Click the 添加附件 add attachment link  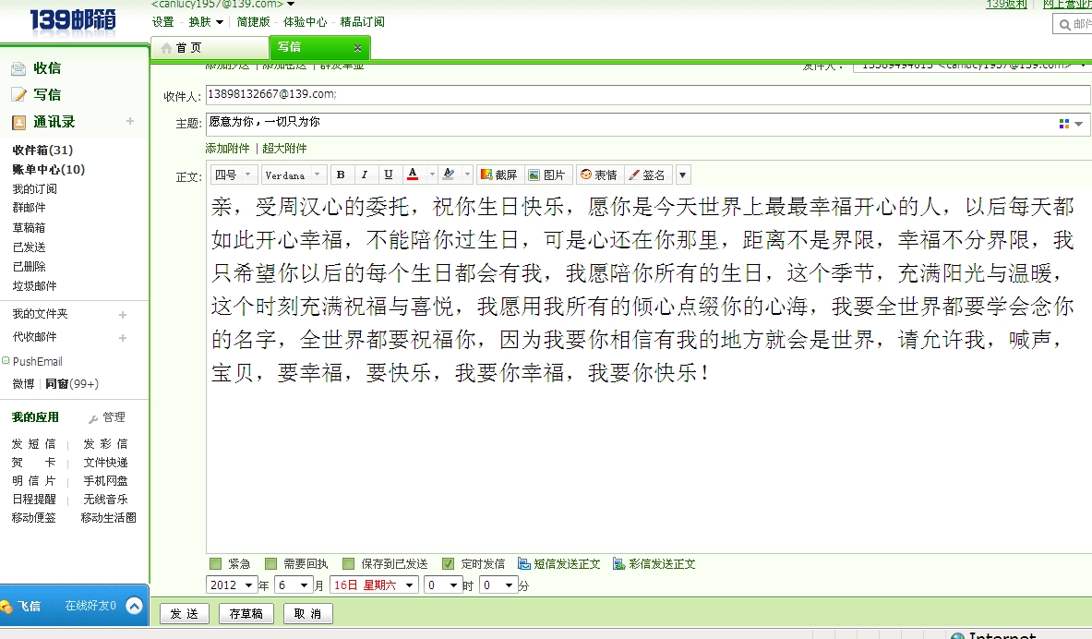tap(227, 148)
